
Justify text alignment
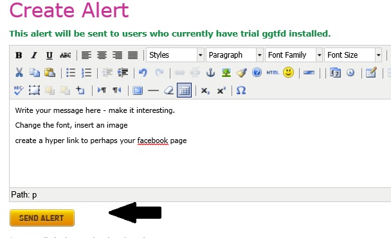[x=132, y=55]
